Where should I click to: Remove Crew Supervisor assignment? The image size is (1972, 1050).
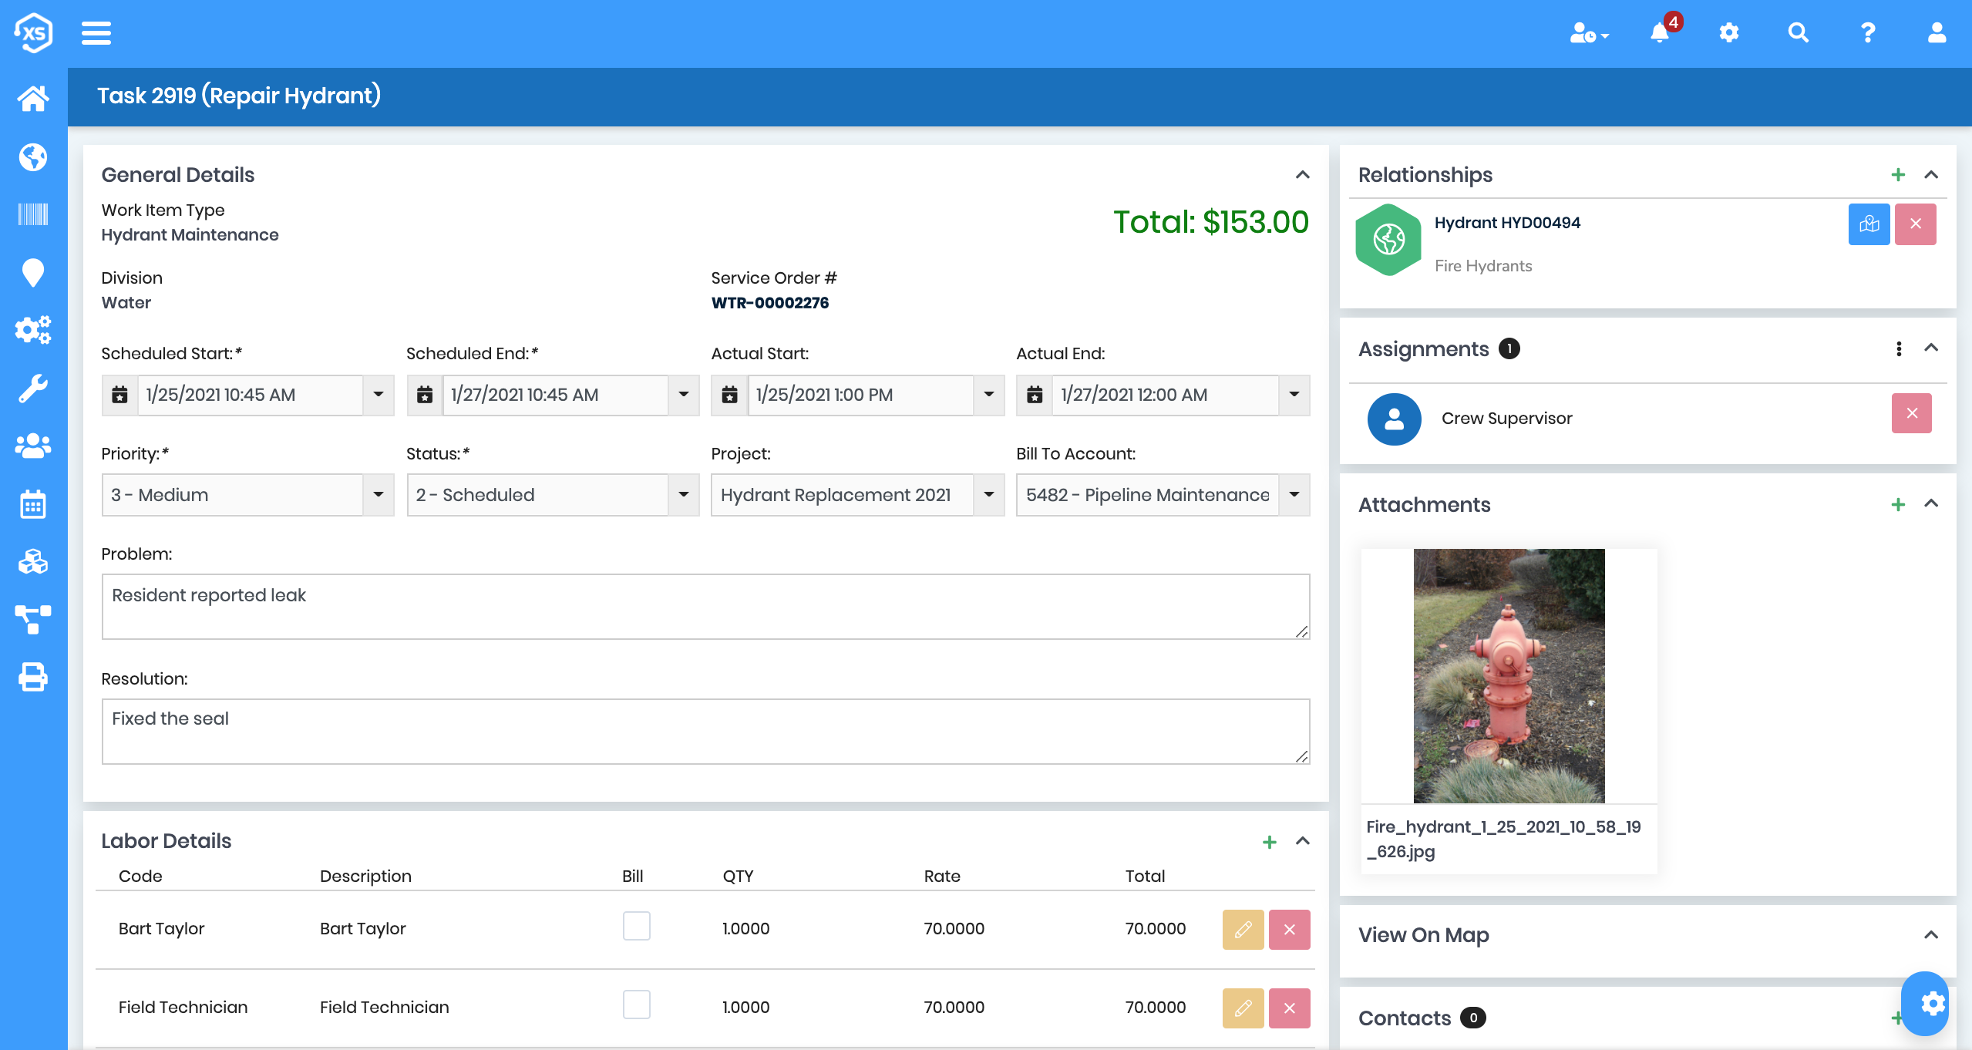(1911, 413)
